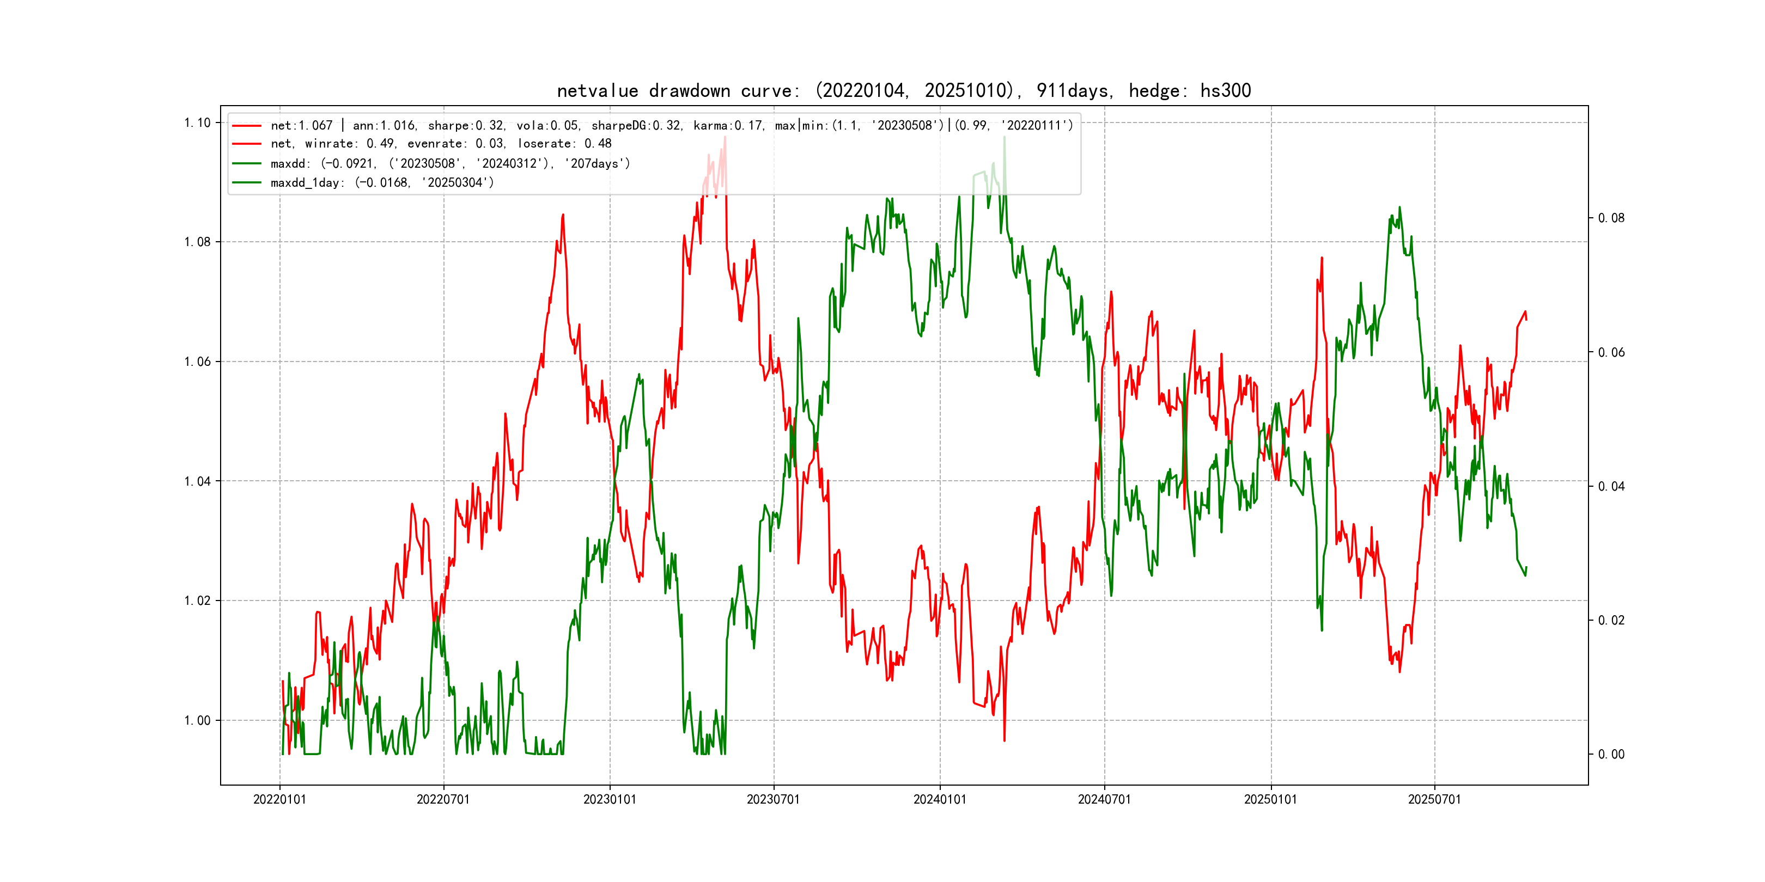Click the 20220701 x-axis date label
The width and height of the screenshot is (1765, 882).
(x=443, y=800)
